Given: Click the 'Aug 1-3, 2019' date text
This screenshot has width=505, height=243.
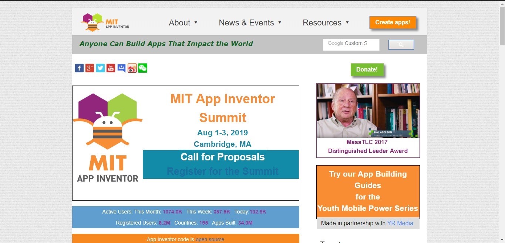Looking at the screenshot, I should (223, 133).
